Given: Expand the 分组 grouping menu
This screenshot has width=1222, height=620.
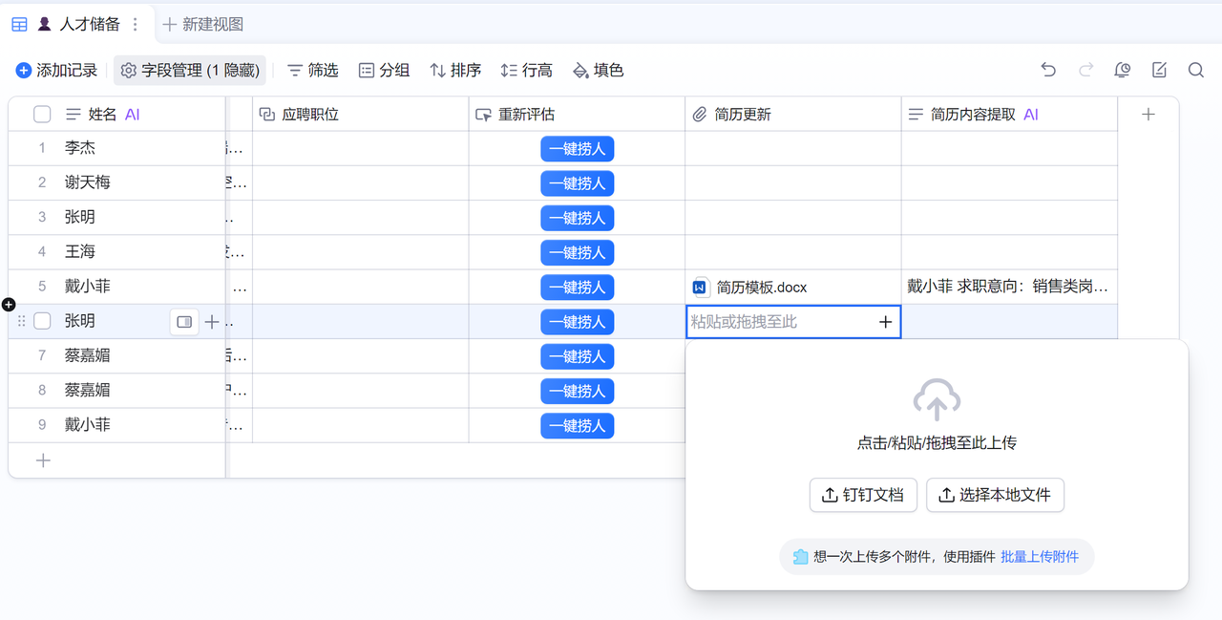Looking at the screenshot, I should (x=384, y=70).
